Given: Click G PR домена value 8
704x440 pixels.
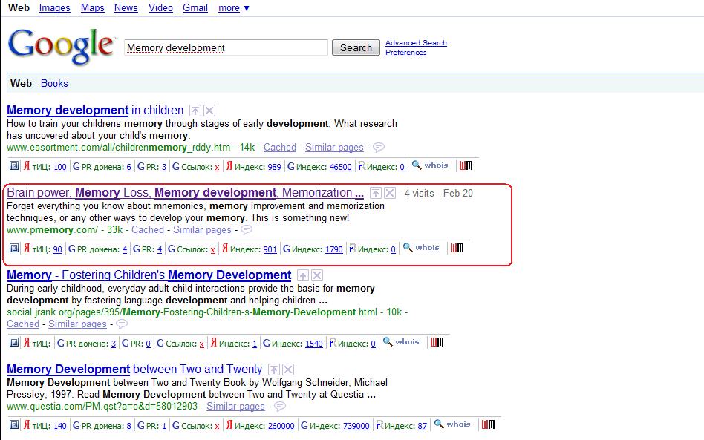Looking at the screenshot, I should pos(129,426).
